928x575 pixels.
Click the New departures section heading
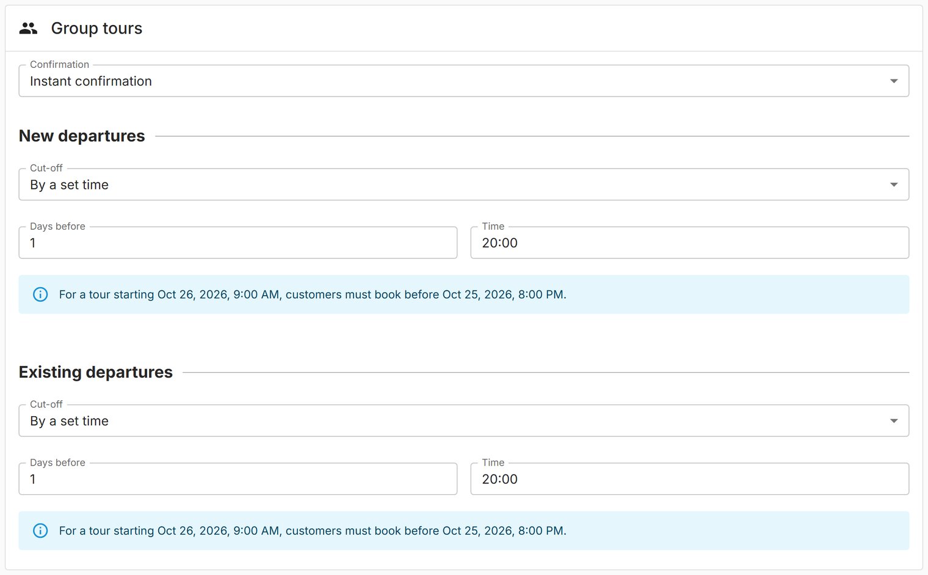tap(82, 136)
